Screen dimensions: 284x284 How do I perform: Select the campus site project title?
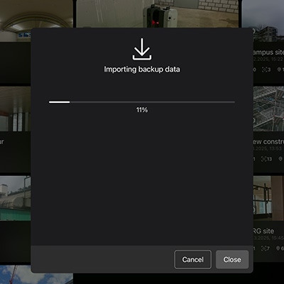coord(268,53)
